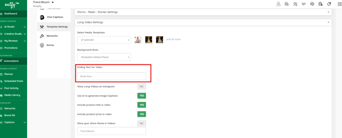Image resolution: width=342 pixels, height=138 pixels.
Task: Click the coins credits icon in header
Action: pyautogui.click(x=287, y=4)
